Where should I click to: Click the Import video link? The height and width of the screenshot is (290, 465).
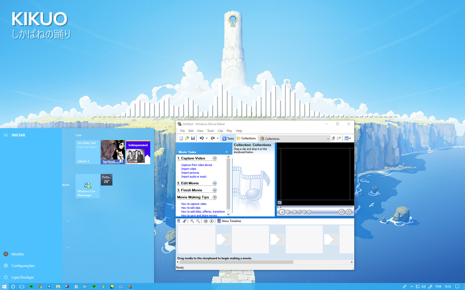tap(188, 169)
